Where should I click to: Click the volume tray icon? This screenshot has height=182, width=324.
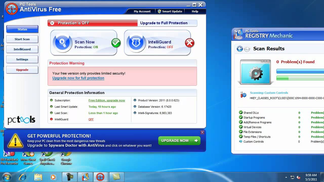[x=298, y=177]
